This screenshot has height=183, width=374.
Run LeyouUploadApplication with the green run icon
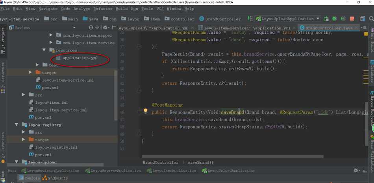326,19
